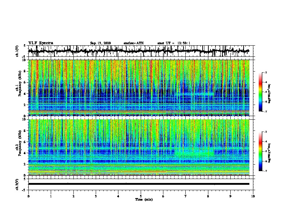Click time axis tick label "4"
285x220 pixels.
click(x=118, y=196)
